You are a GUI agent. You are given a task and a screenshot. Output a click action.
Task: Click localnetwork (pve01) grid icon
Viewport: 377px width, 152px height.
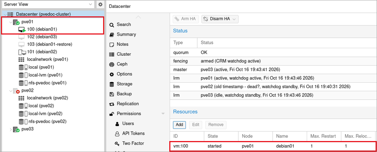click(21, 60)
